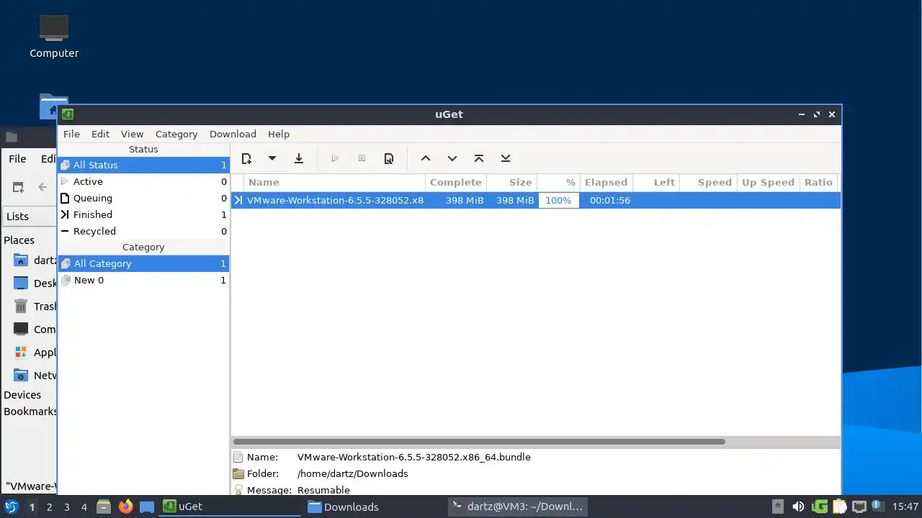
Task: Open the Help menu
Action: [279, 134]
